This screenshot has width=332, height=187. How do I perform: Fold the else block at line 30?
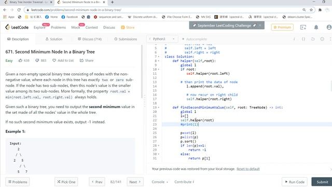pyautogui.click(x=158, y=154)
